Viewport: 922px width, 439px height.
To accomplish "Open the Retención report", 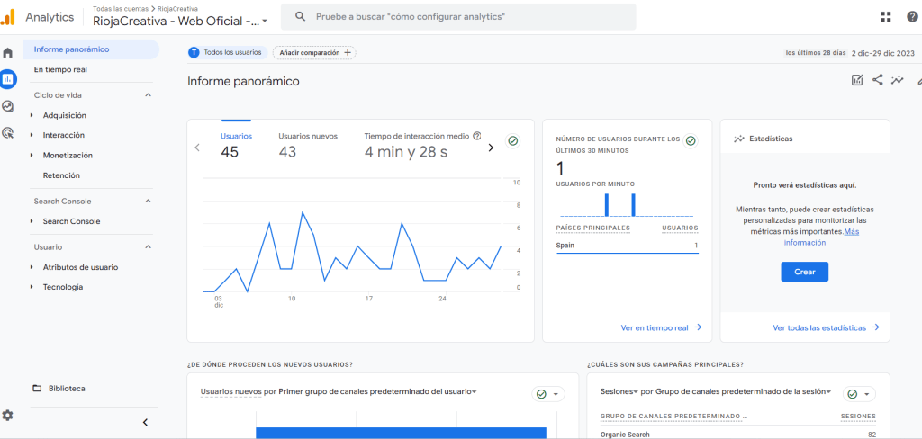I will 61,175.
